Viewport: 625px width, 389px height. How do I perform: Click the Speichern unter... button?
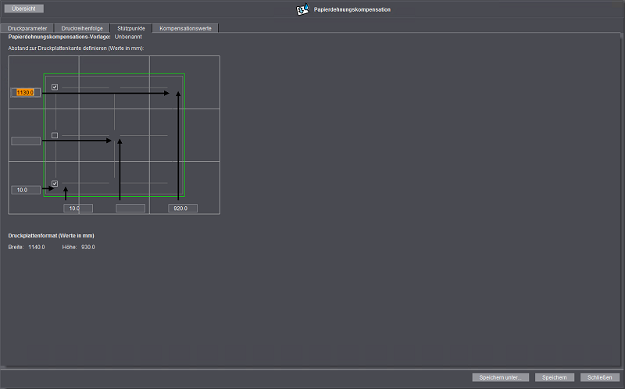point(501,377)
